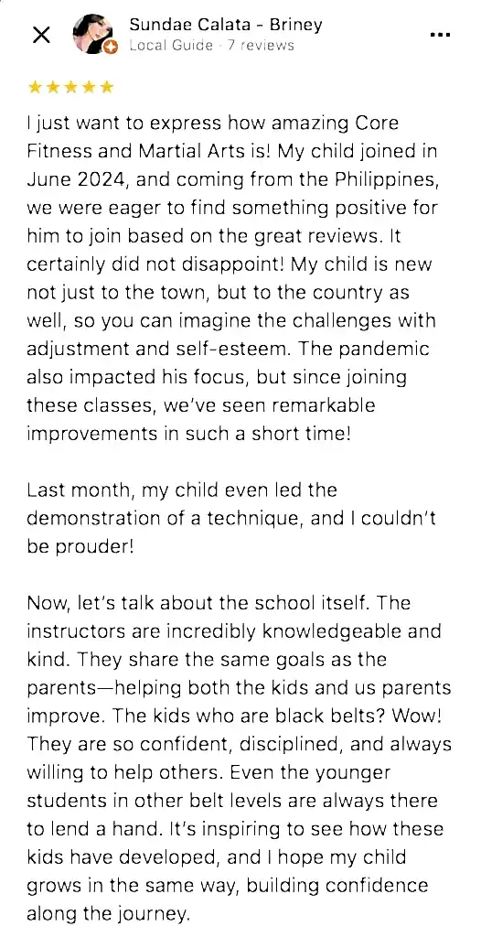Click the fifth yellow rating star
Viewport: 481px width, 937px height.
point(106,88)
